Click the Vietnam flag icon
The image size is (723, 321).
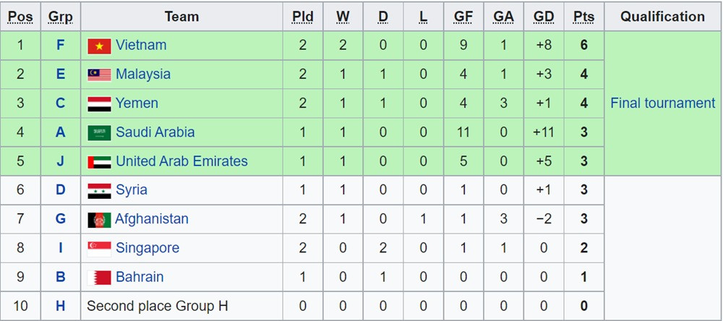pyautogui.click(x=99, y=46)
